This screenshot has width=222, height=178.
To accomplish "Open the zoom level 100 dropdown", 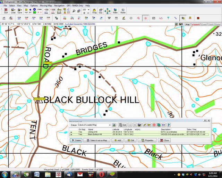I will pyautogui.click(x=89, y=10).
